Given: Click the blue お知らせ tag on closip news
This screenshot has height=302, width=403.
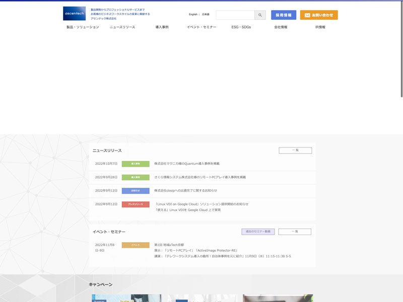Looking at the screenshot, I should tap(136, 191).
